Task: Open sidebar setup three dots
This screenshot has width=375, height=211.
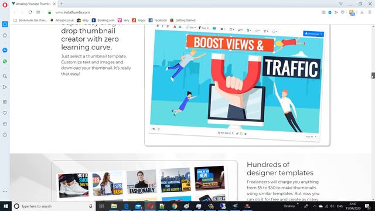Action: tap(5, 192)
